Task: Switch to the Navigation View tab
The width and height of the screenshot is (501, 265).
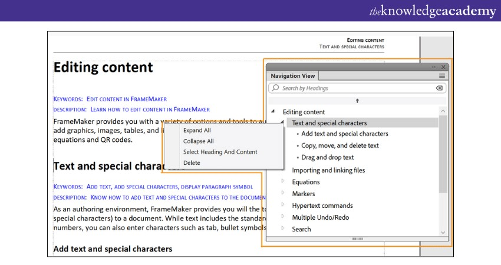Action: [x=292, y=76]
